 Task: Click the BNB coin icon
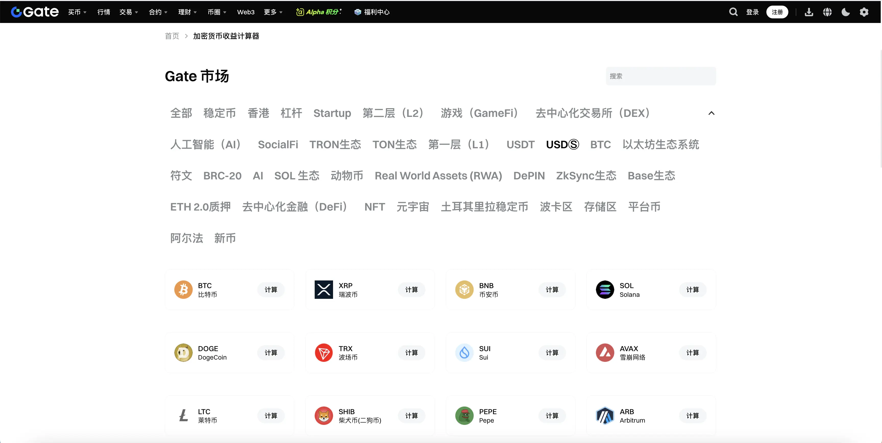coord(464,290)
